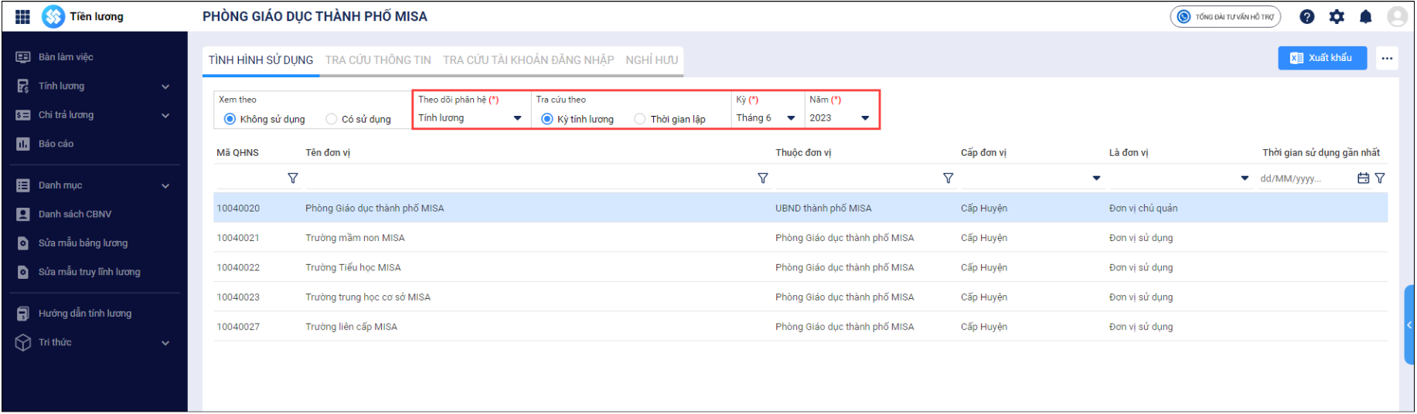Open the help question mark icon
Screen dimensions: 1417x414
[x=1307, y=16]
